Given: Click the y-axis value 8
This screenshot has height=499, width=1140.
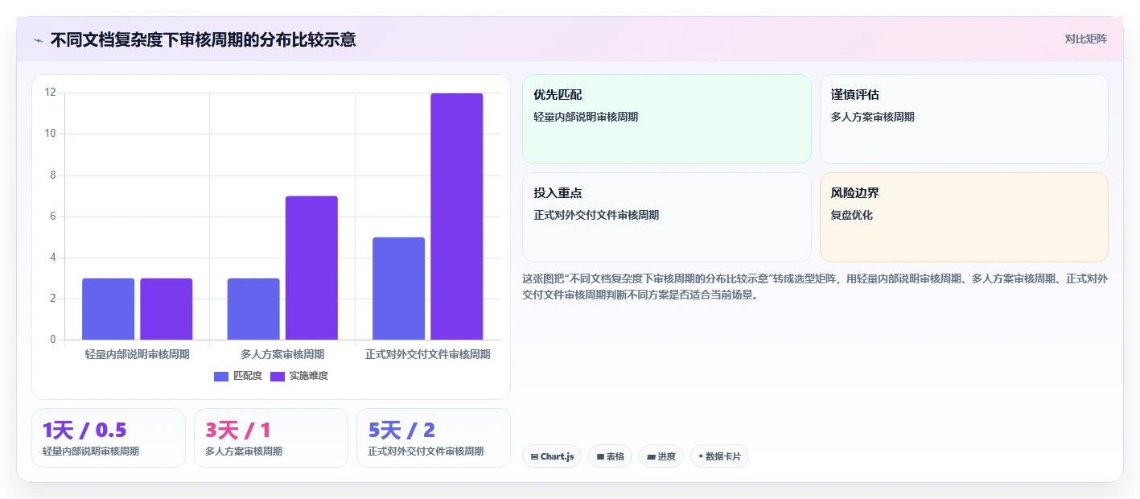Looking at the screenshot, I should 52,175.
